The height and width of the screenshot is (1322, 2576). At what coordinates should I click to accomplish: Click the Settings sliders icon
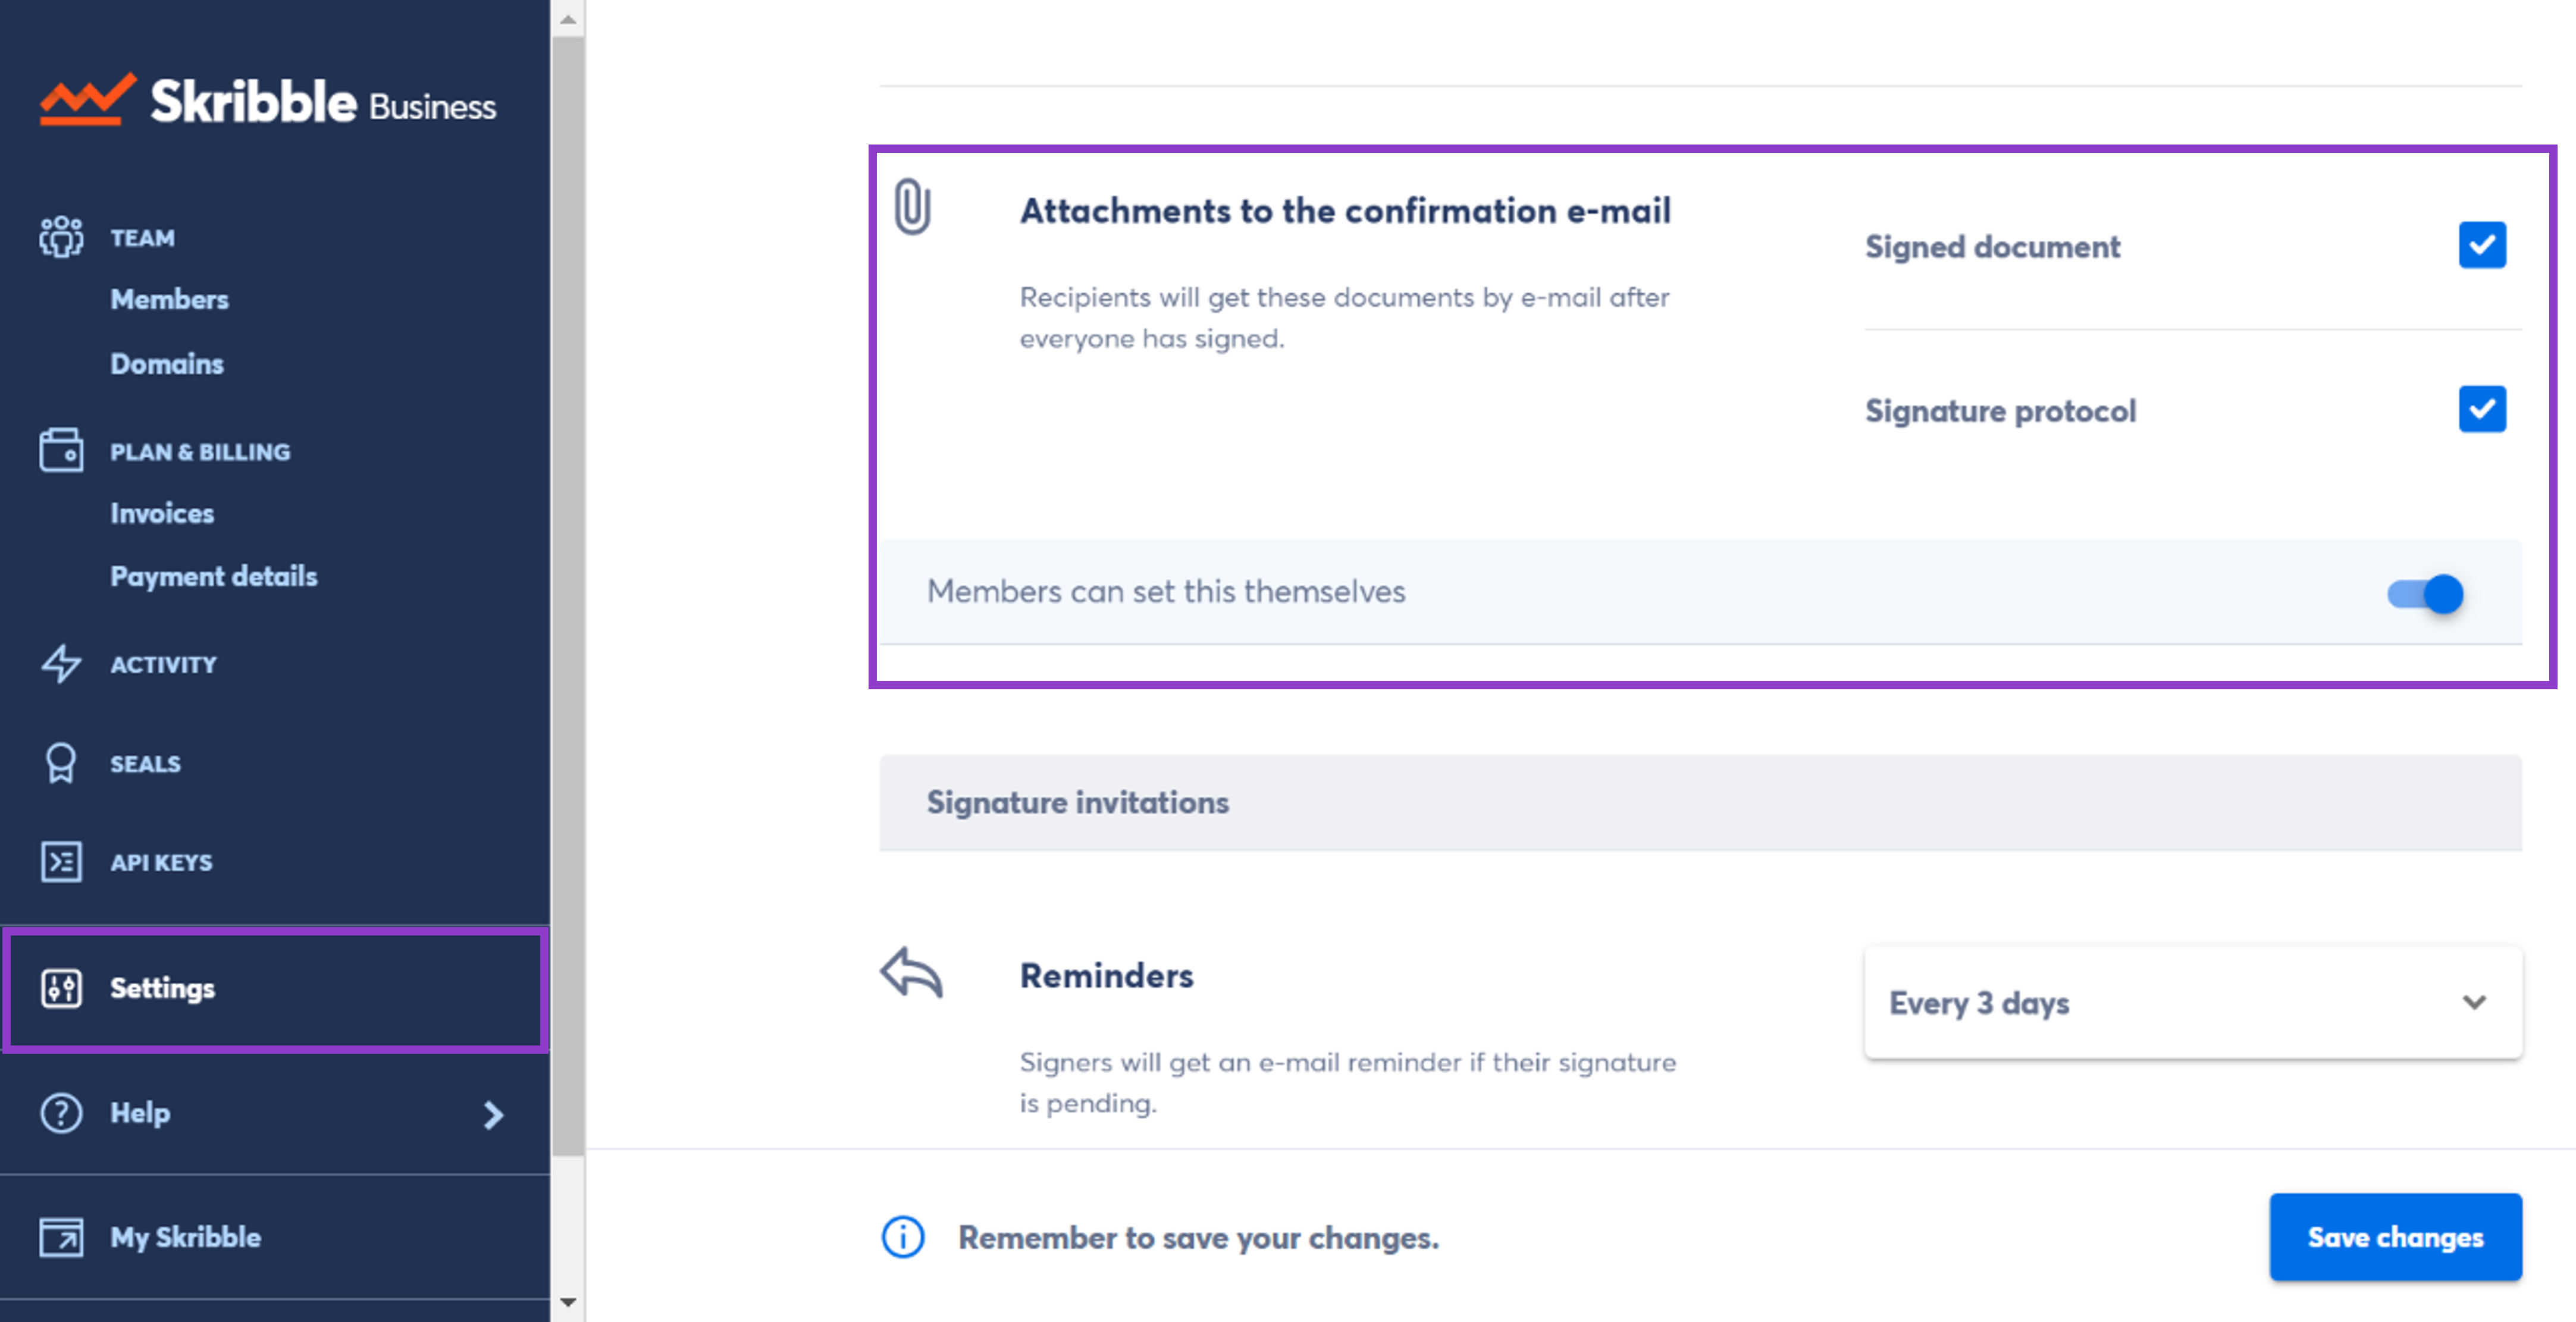click(x=60, y=988)
